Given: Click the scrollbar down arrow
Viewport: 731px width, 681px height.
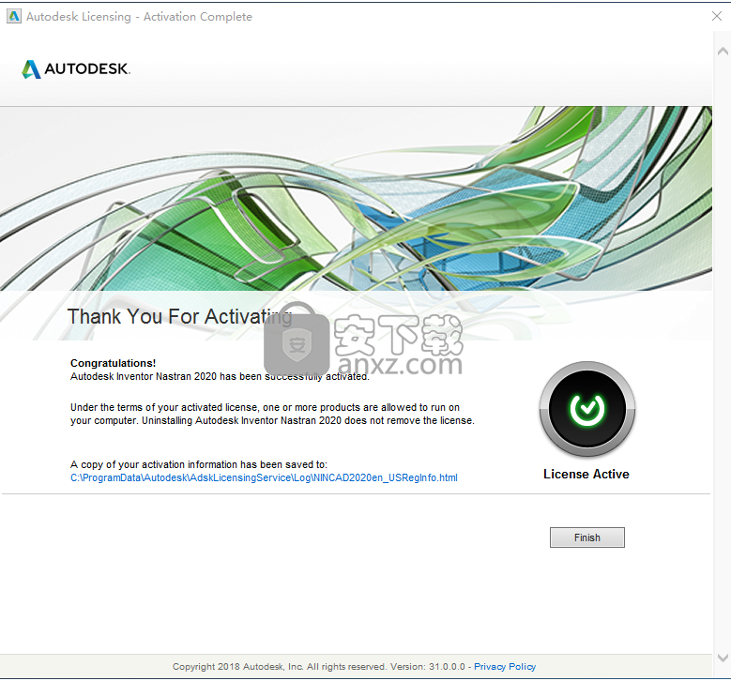Looking at the screenshot, I should (723, 658).
